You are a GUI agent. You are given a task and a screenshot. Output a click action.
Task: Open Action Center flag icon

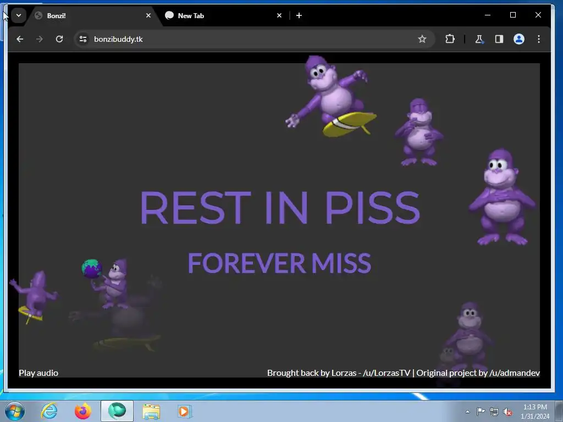pos(481,412)
